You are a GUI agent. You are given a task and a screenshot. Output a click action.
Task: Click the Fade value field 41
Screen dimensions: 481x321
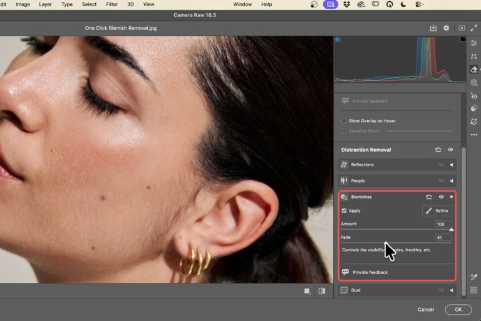[x=443, y=237]
